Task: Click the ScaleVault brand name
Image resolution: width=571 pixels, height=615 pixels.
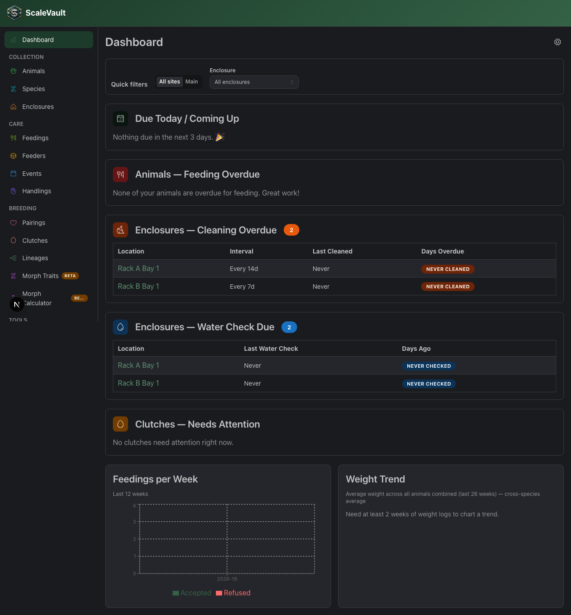Action: point(46,13)
